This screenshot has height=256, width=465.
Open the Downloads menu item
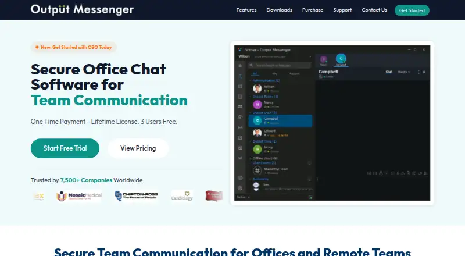click(x=279, y=10)
